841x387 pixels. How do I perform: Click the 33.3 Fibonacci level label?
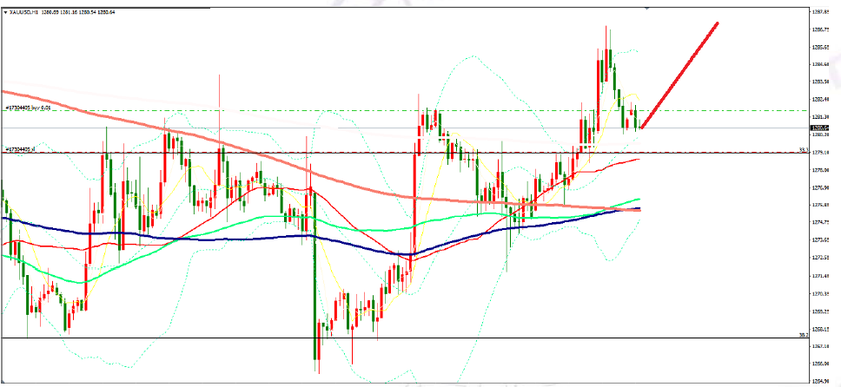(x=804, y=149)
